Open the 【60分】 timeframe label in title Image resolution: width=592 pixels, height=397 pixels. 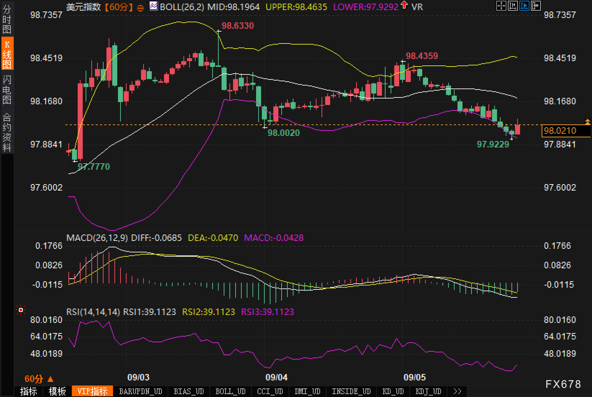click(x=119, y=7)
